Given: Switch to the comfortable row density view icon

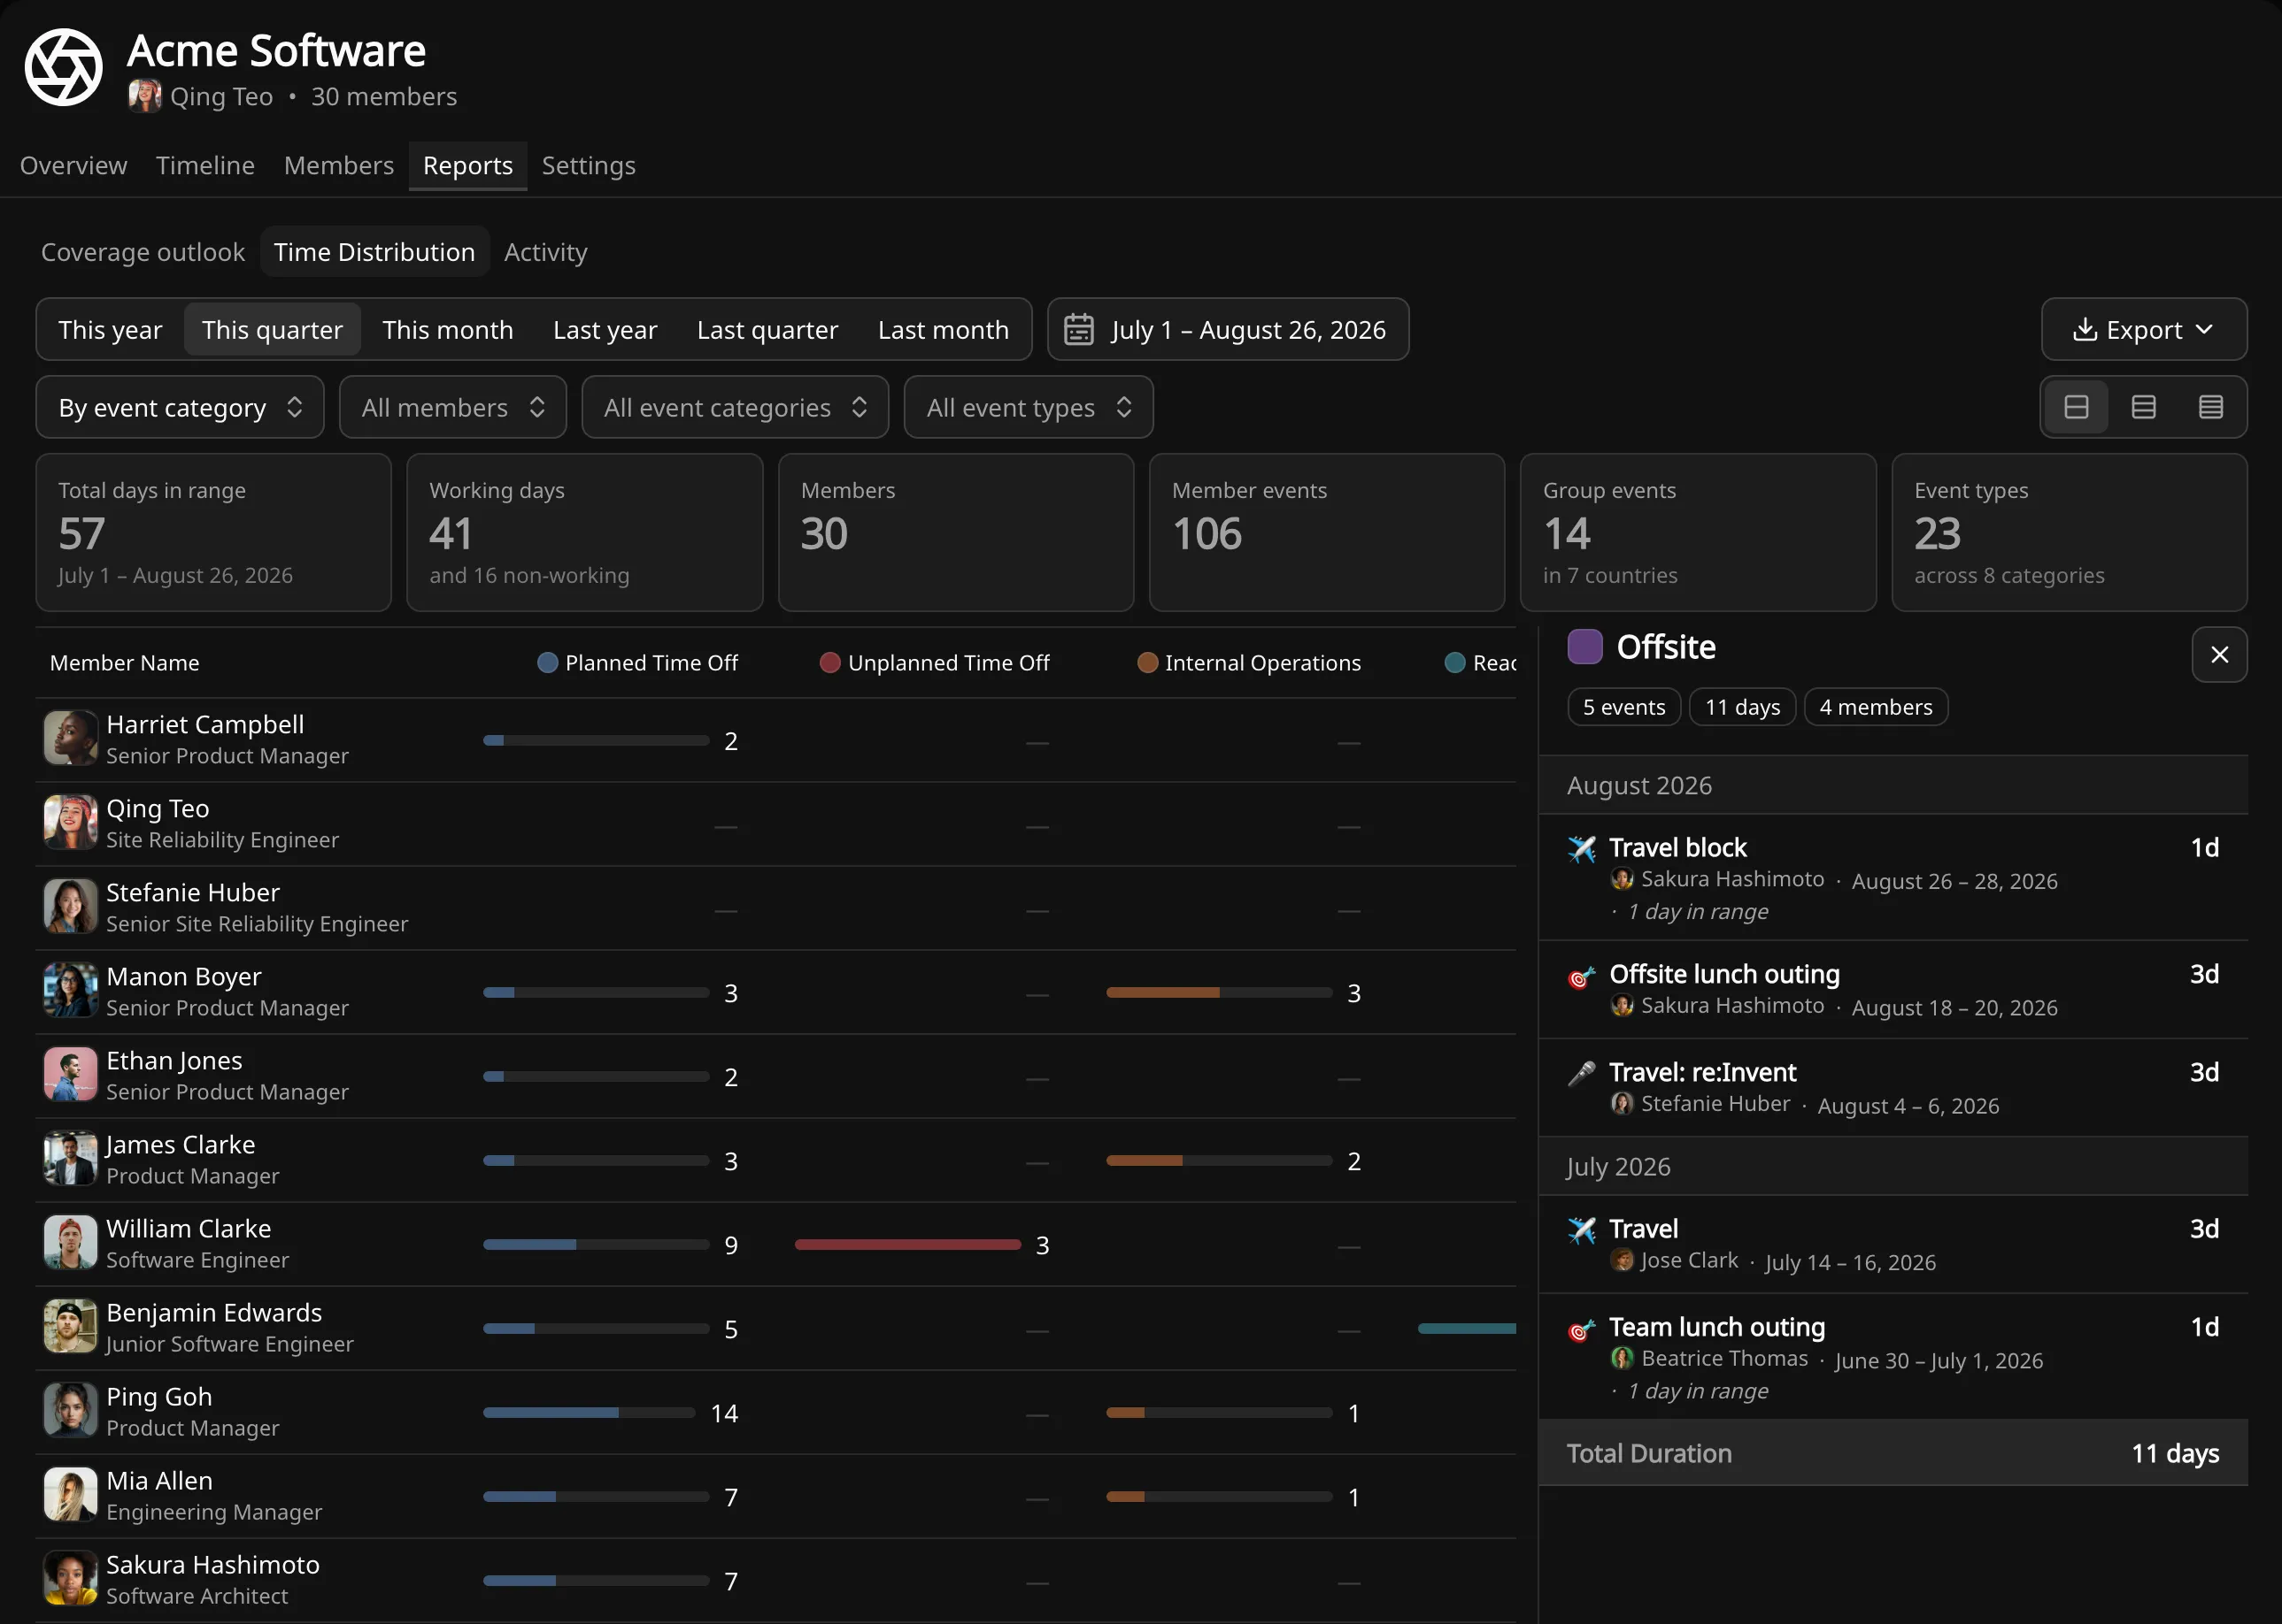Looking at the screenshot, I should point(2076,407).
